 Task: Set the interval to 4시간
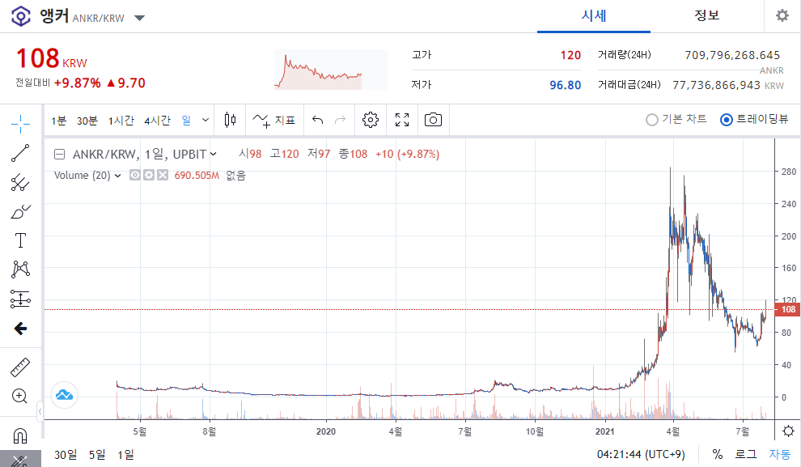157,121
